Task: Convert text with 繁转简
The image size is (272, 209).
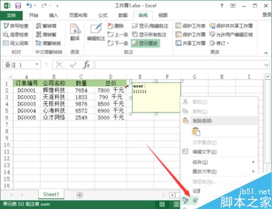Action: click(x=46, y=26)
